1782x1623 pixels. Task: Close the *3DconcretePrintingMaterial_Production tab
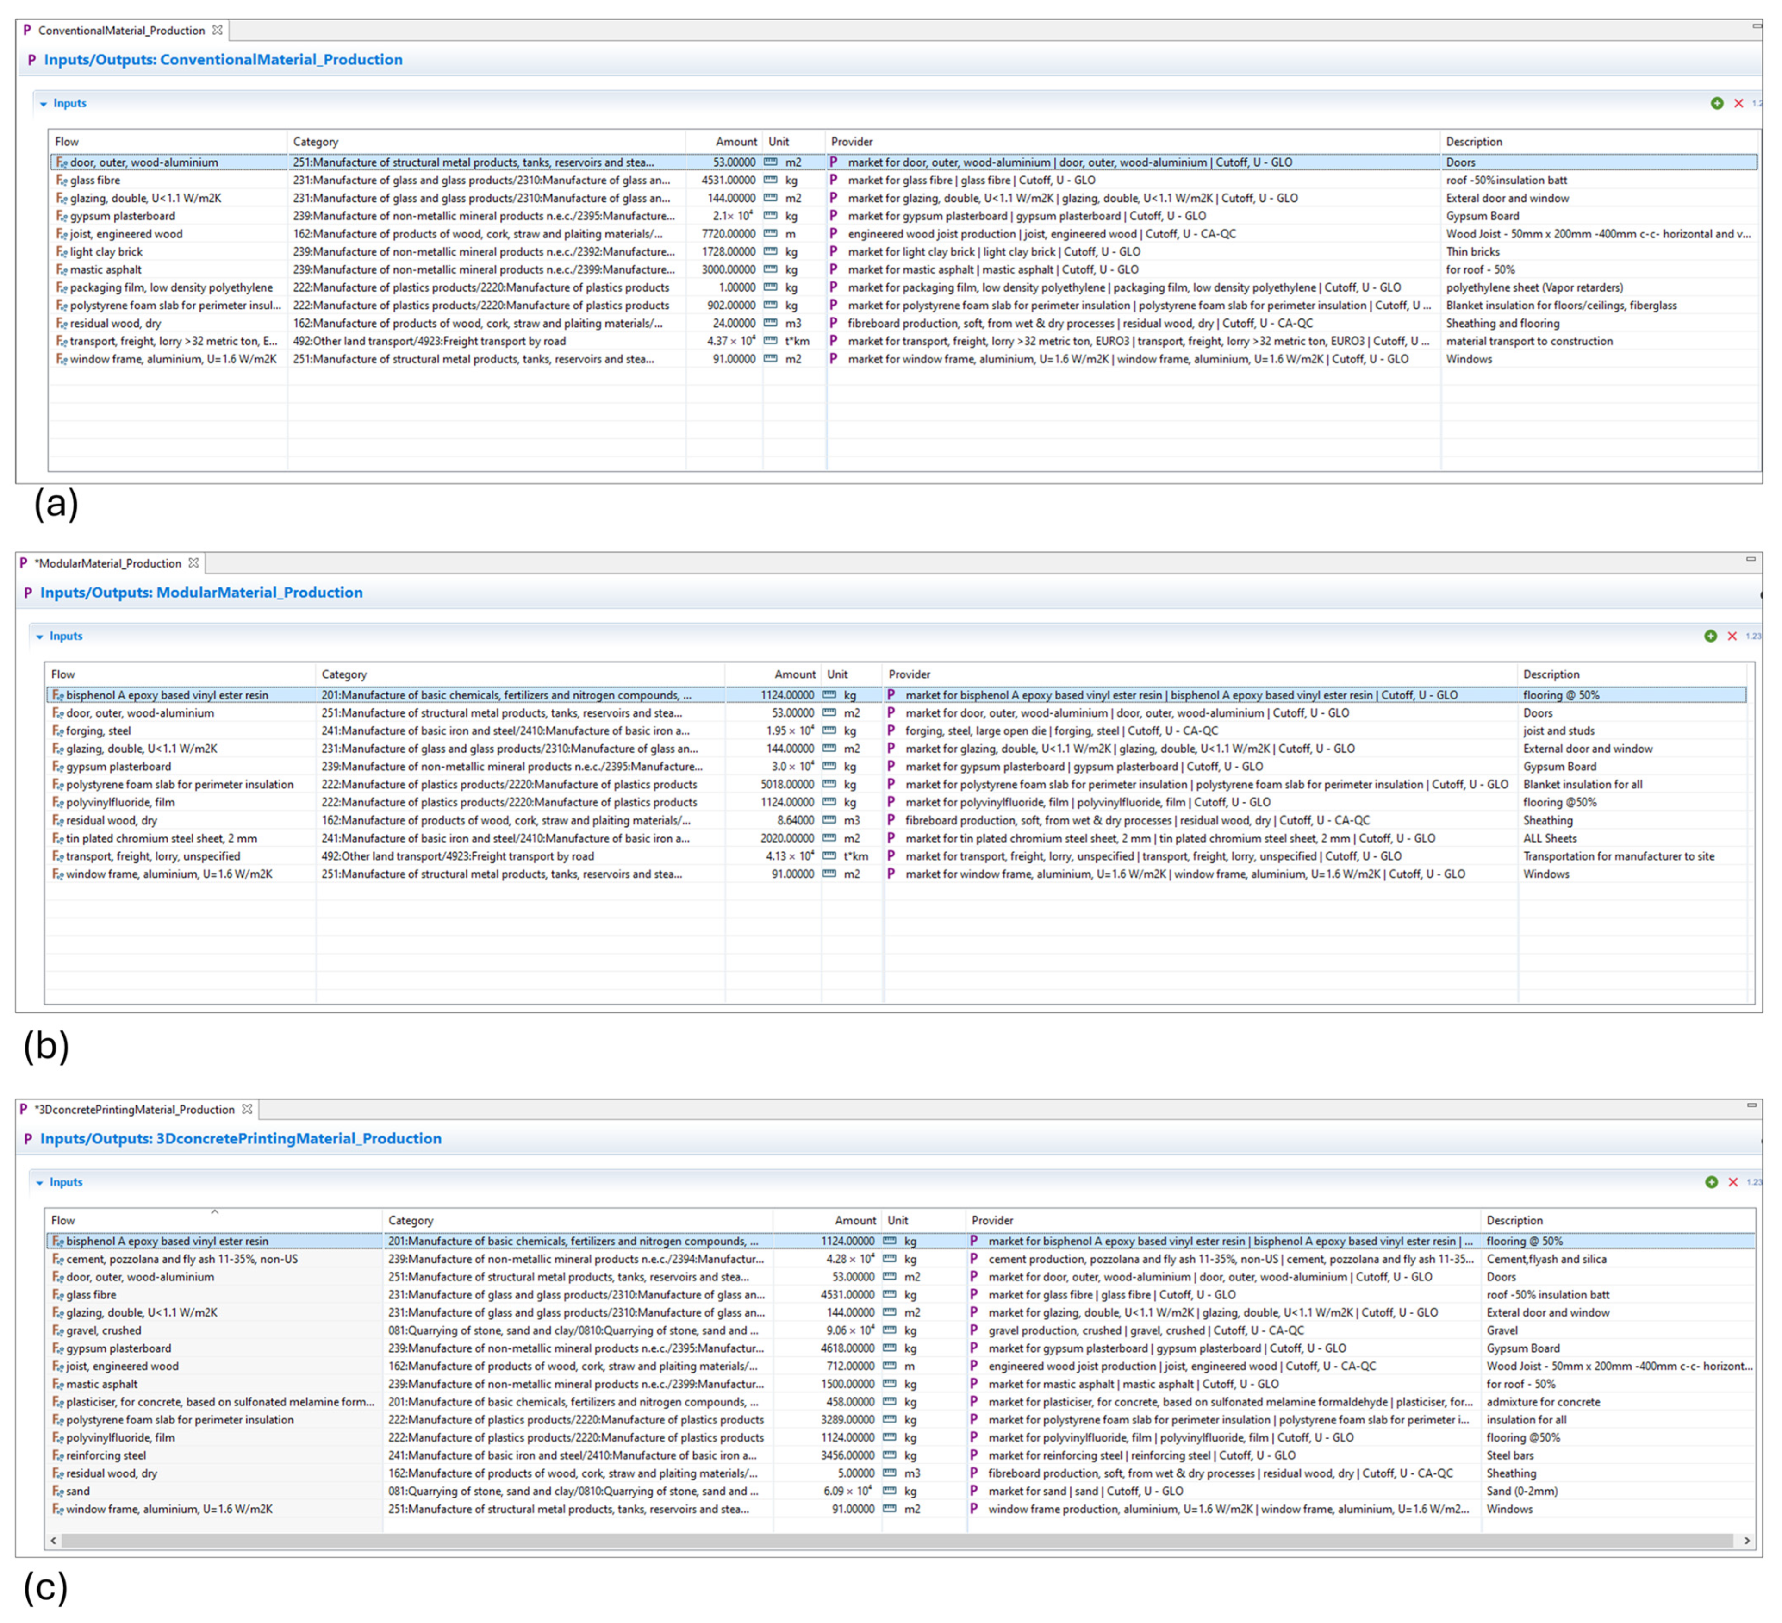point(248,1110)
